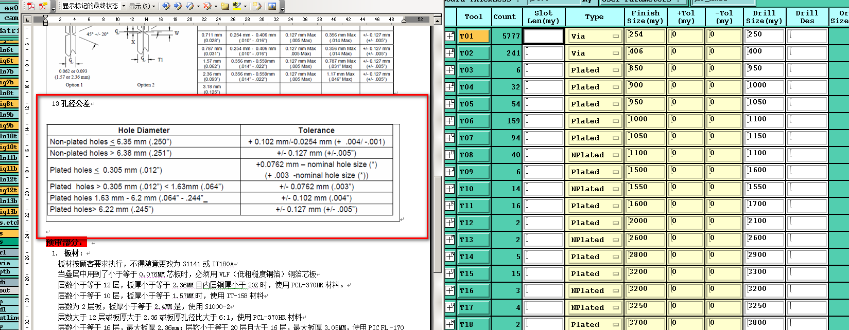Click the plus icon beside tool T16
The width and height of the screenshot is (849, 330).
coord(450,290)
